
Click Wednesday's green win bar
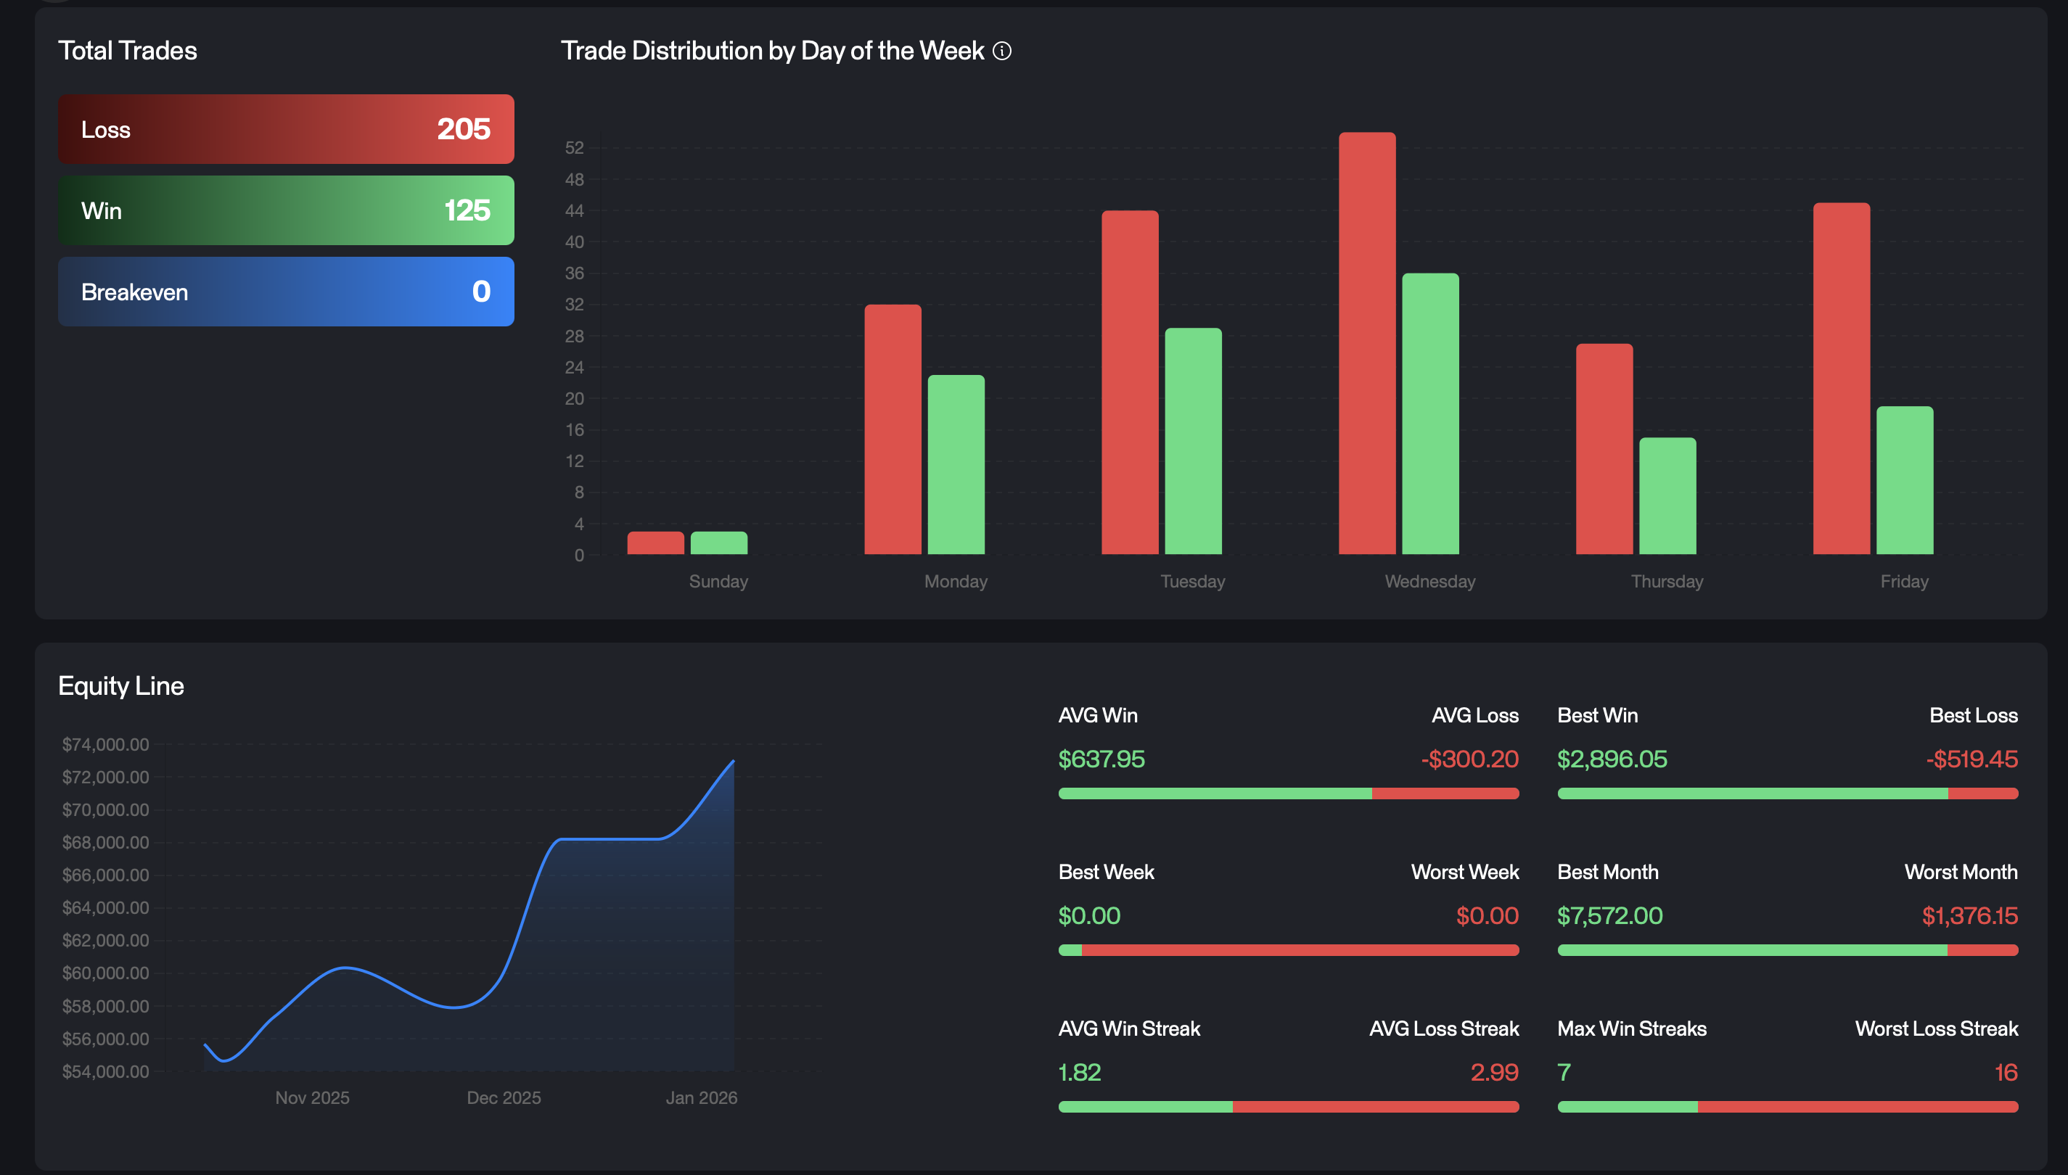pos(1429,413)
